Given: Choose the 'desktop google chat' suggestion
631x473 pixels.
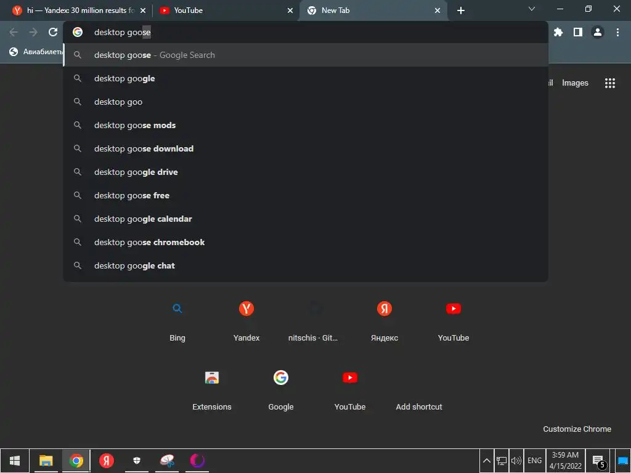Looking at the screenshot, I should (306, 265).
